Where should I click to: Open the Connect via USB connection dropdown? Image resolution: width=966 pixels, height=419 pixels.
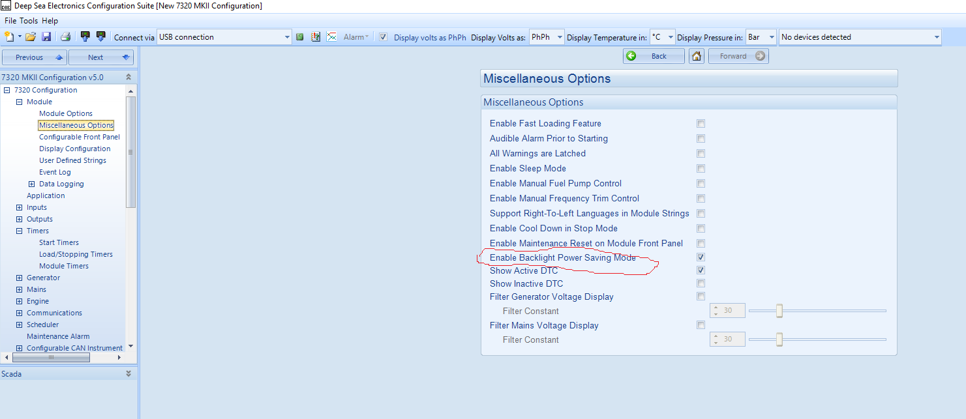coord(224,37)
